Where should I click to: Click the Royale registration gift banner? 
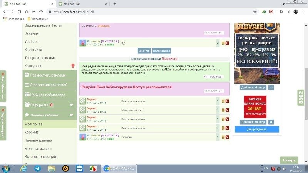257,53
